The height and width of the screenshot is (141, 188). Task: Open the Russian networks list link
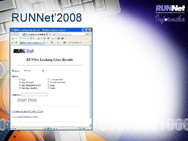click(25, 117)
